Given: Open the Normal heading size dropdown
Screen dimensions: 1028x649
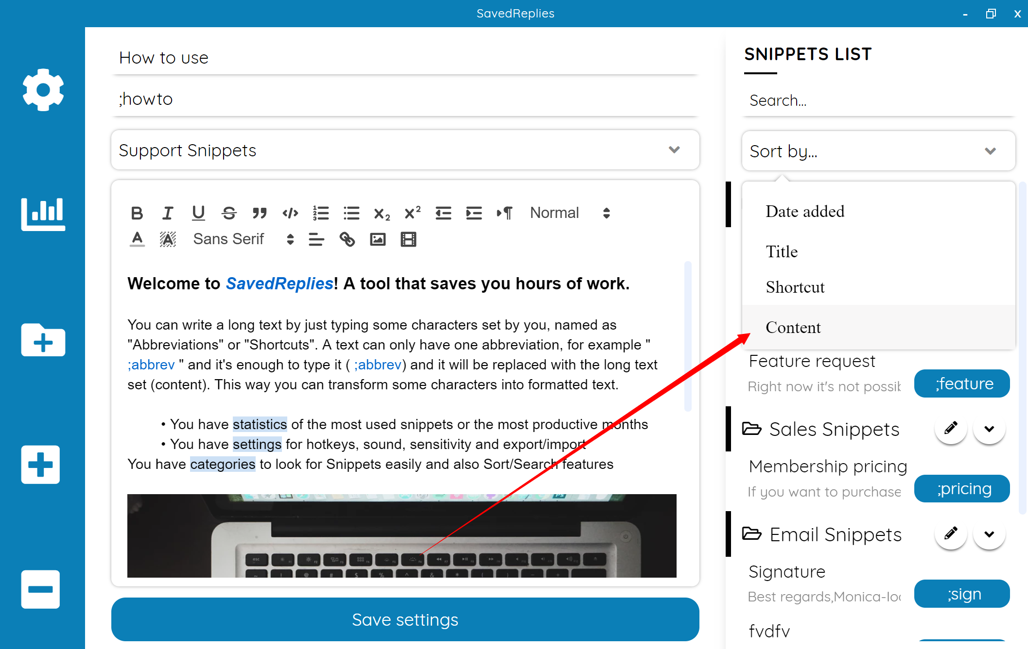Looking at the screenshot, I should pyautogui.click(x=570, y=213).
